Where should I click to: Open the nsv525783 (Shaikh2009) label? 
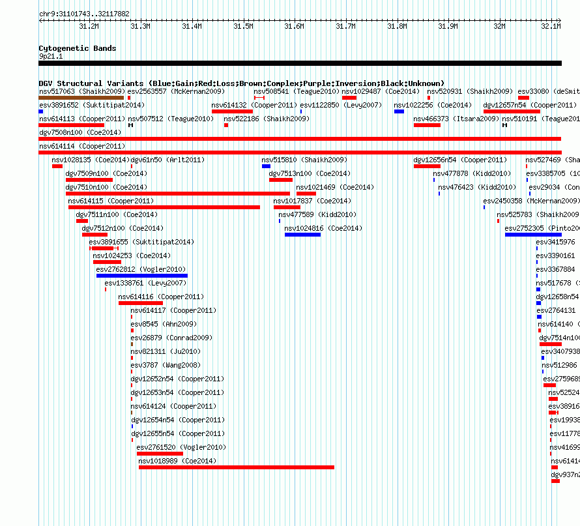point(538,214)
